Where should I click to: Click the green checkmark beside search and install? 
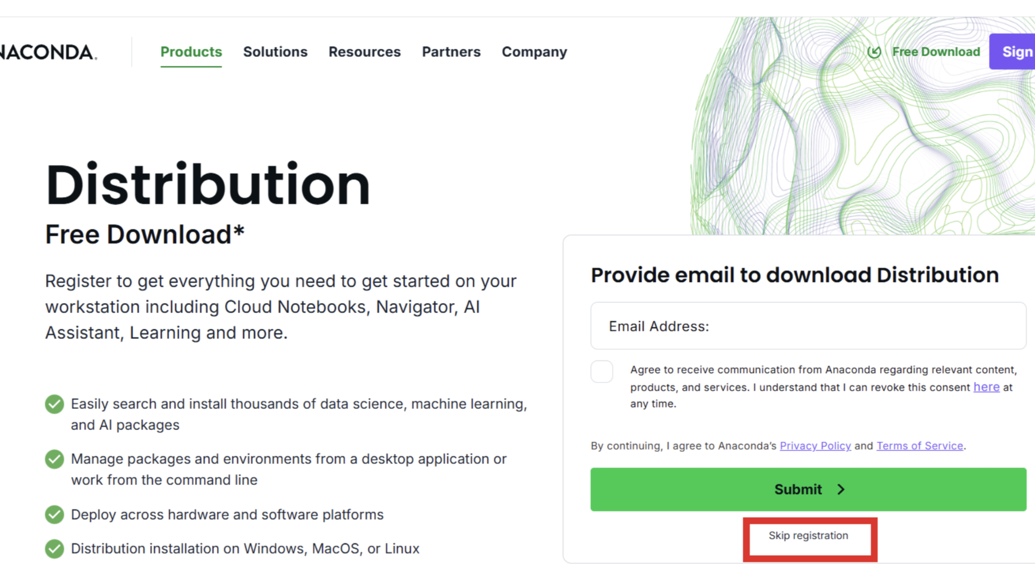[54, 404]
